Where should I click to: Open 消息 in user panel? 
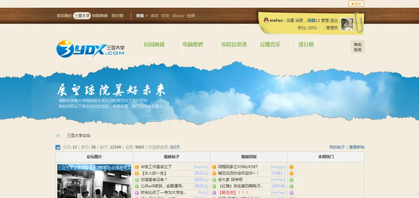(x=299, y=21)
